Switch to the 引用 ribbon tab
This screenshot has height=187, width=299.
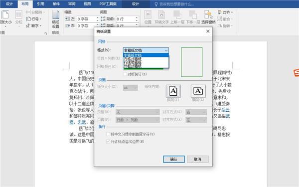(40, 4)
